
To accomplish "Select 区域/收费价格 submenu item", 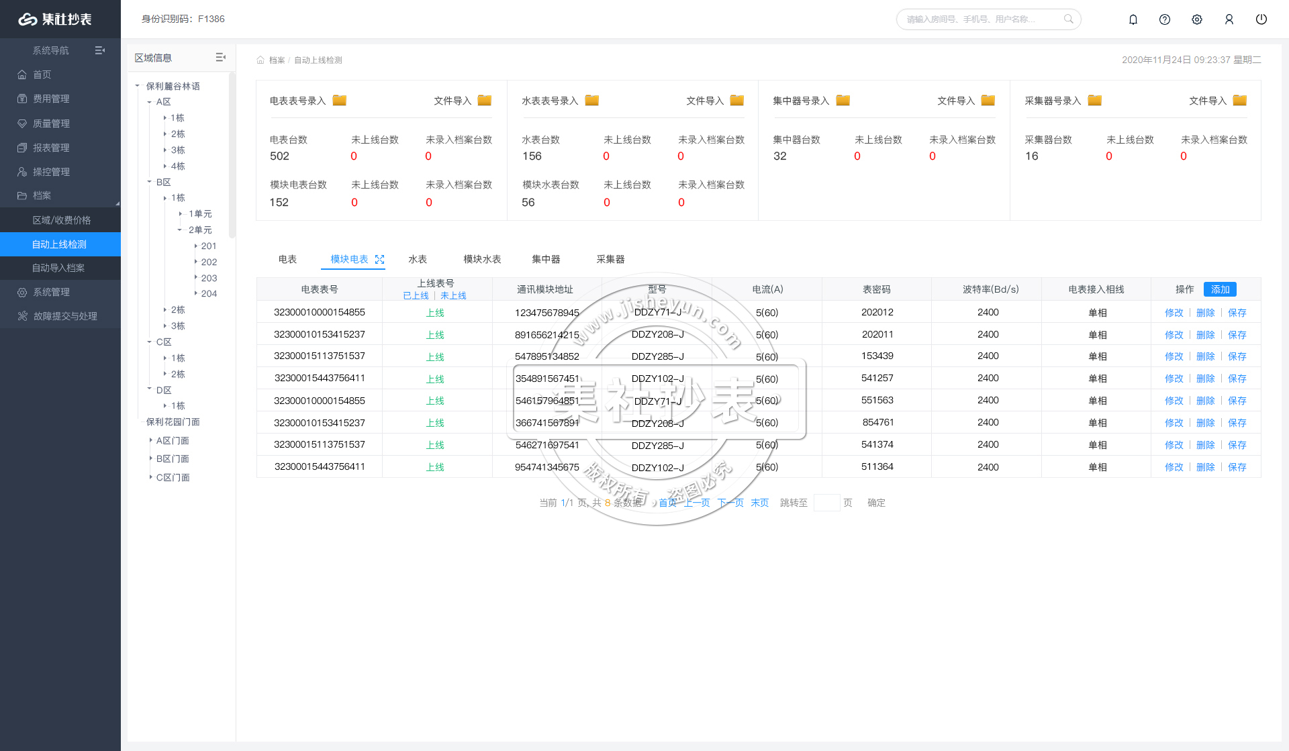I will [x=60, y=220].
